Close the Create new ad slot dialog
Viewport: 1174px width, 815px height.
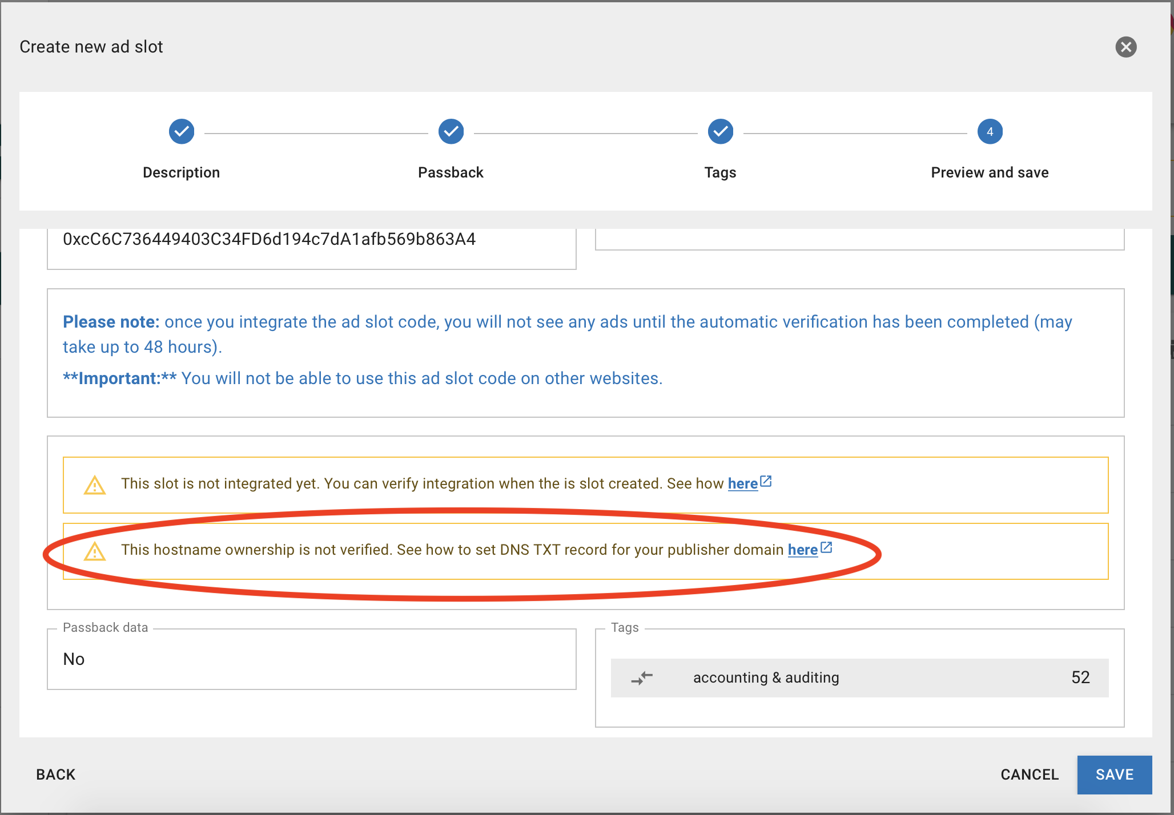(1125, 46)
